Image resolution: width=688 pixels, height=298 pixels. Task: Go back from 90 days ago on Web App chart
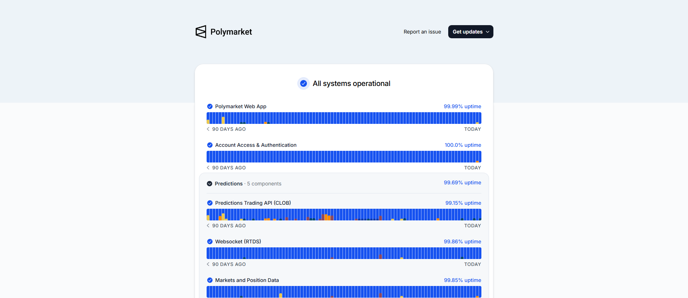tap(208, 129)
